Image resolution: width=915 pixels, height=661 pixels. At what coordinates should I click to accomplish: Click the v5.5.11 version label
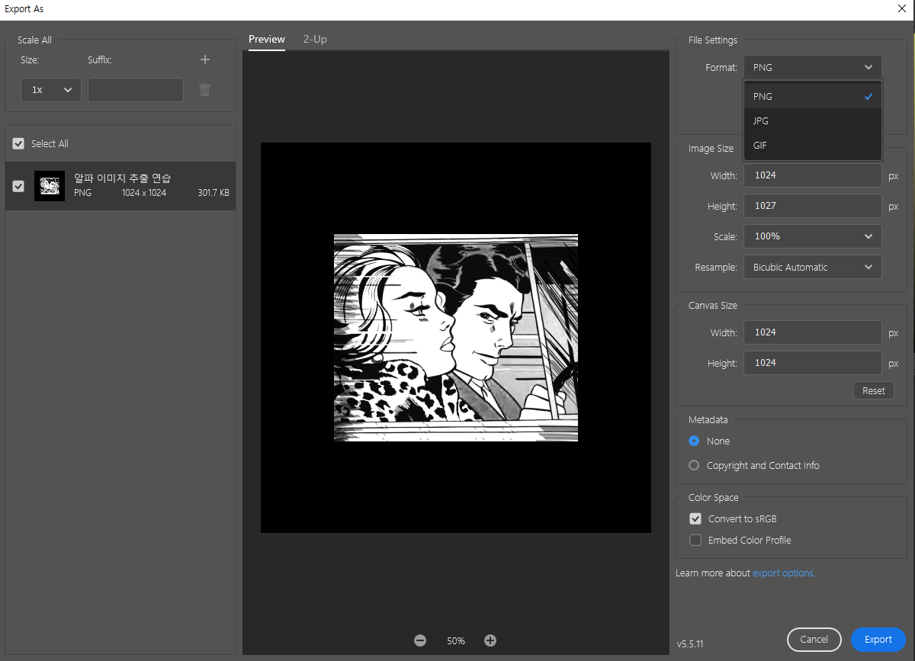pos(690,644)
